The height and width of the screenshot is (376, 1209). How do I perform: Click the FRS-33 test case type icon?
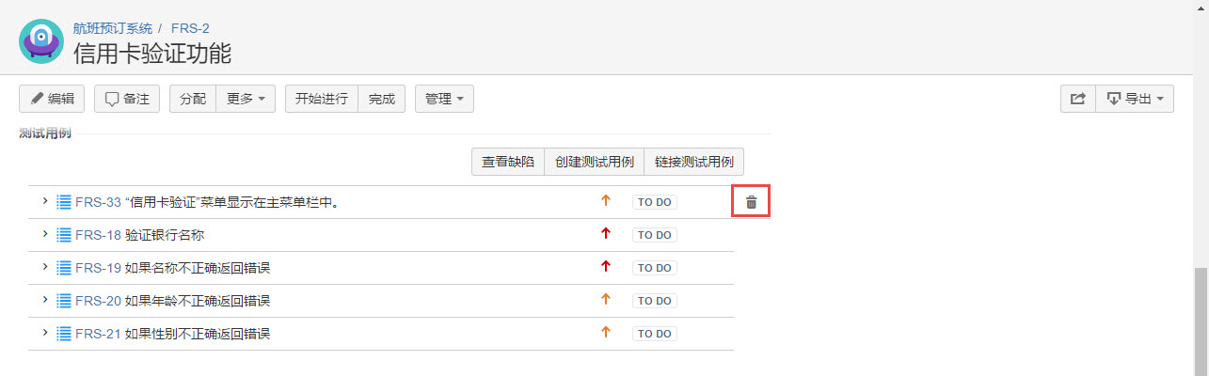[x=64, y=202]
